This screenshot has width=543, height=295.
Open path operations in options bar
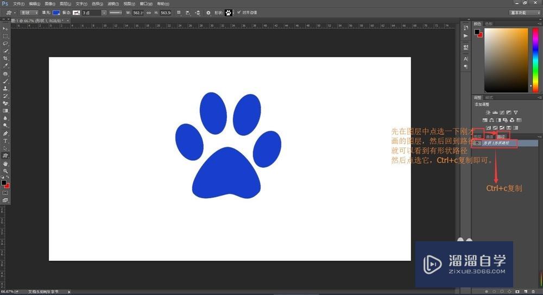179,12
